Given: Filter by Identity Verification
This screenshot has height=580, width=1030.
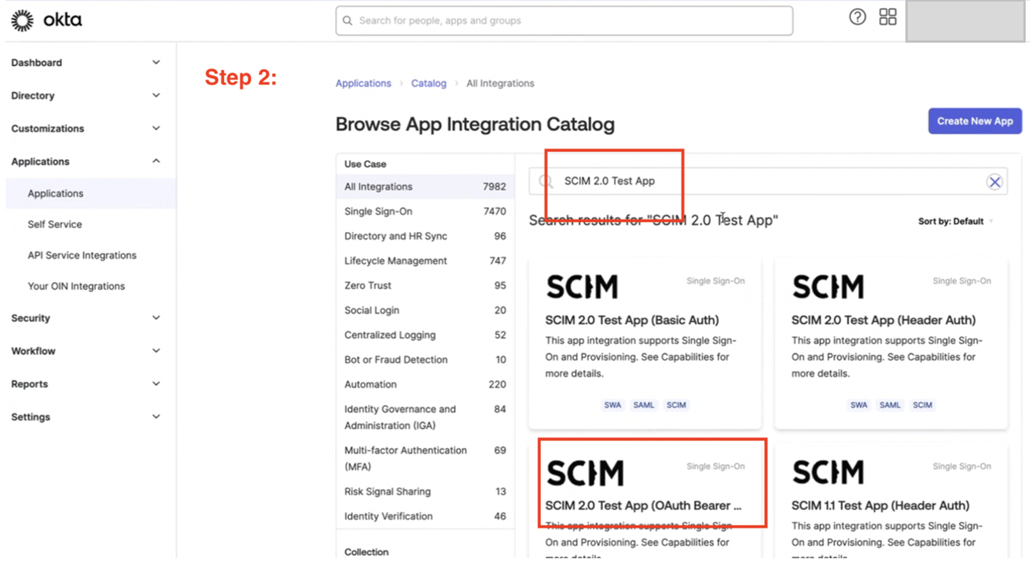Looking at the screenshot, I should click(x=425, y=516).
